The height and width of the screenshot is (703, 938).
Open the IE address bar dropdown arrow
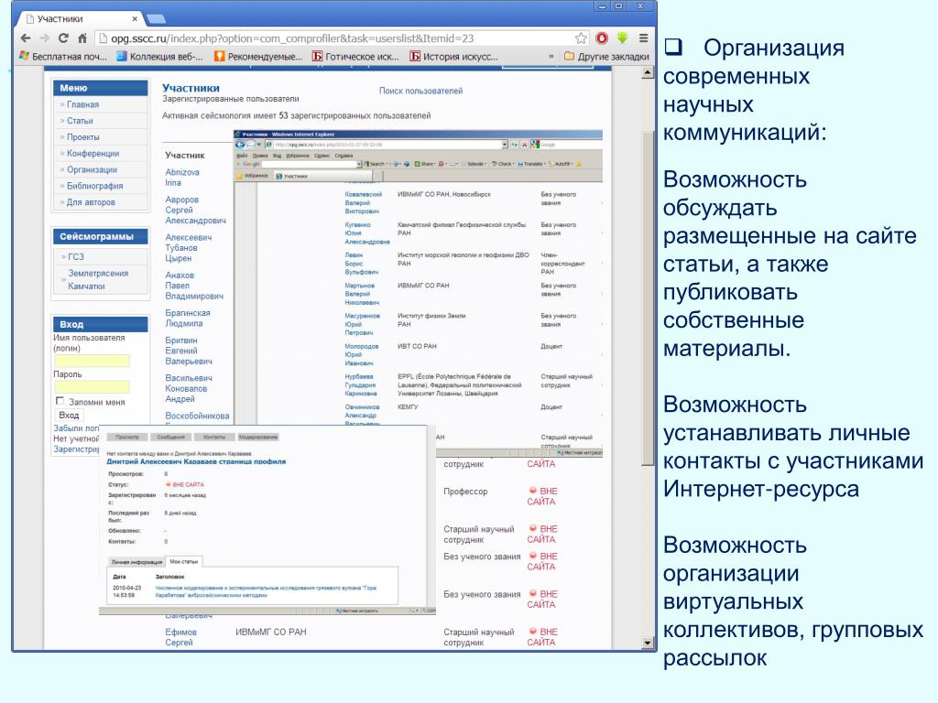pyautogui.click(x=505, y=145)
